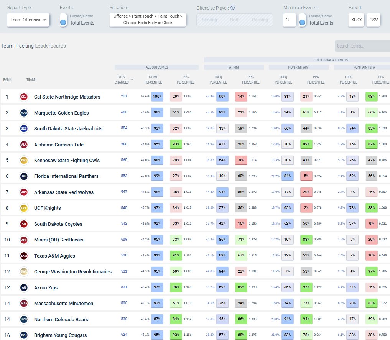390x340 pixels.
Task: Click the Florida International Panthers logo
Action: [x=24, y=176]
